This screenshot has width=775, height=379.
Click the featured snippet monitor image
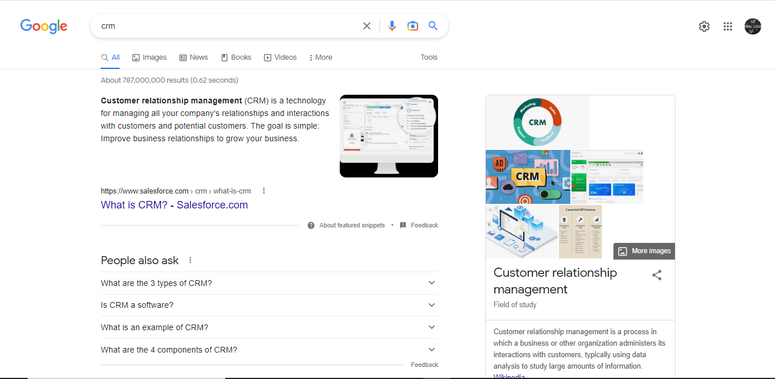[389, 136]
